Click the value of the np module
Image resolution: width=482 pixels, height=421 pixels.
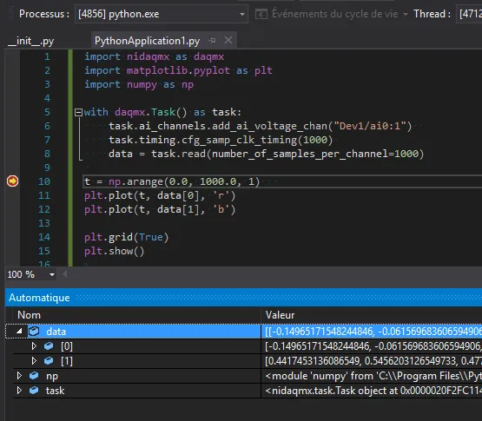(373, 376)
